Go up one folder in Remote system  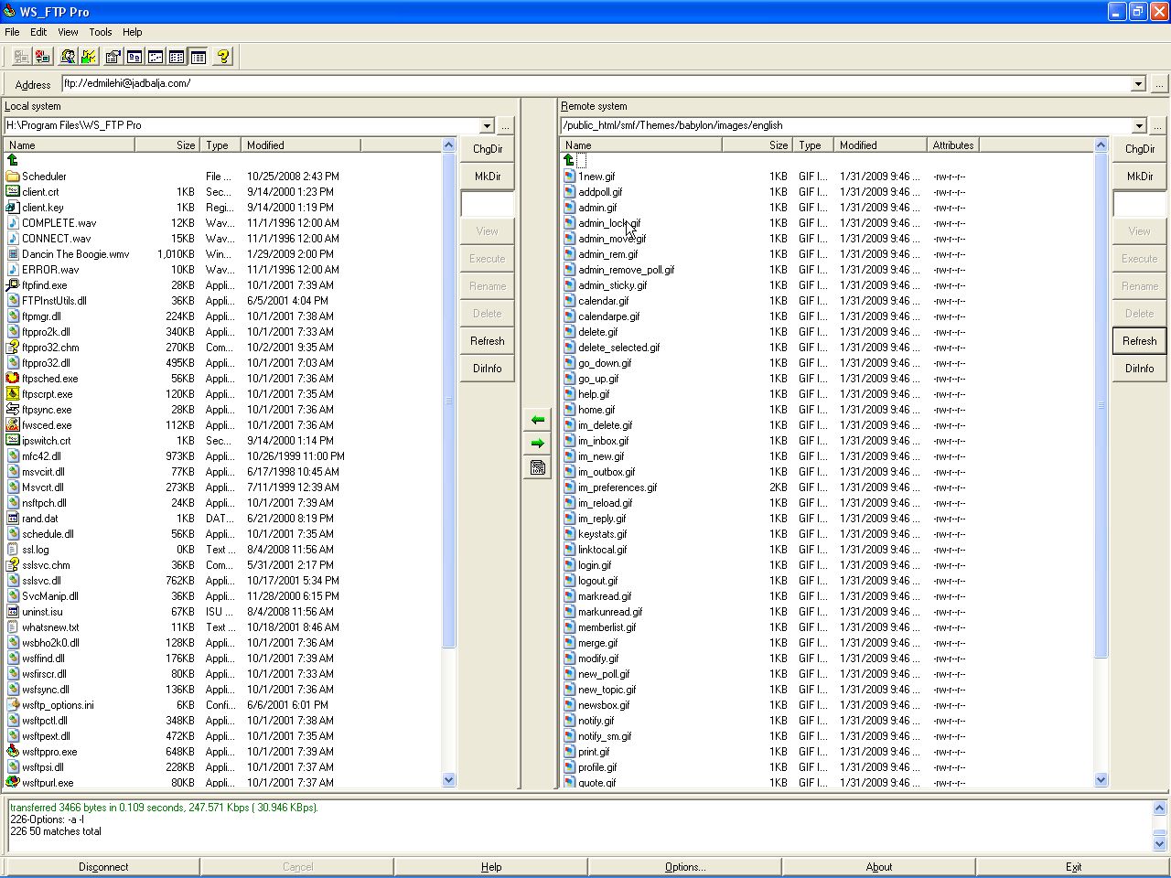[x=569, y=160]
